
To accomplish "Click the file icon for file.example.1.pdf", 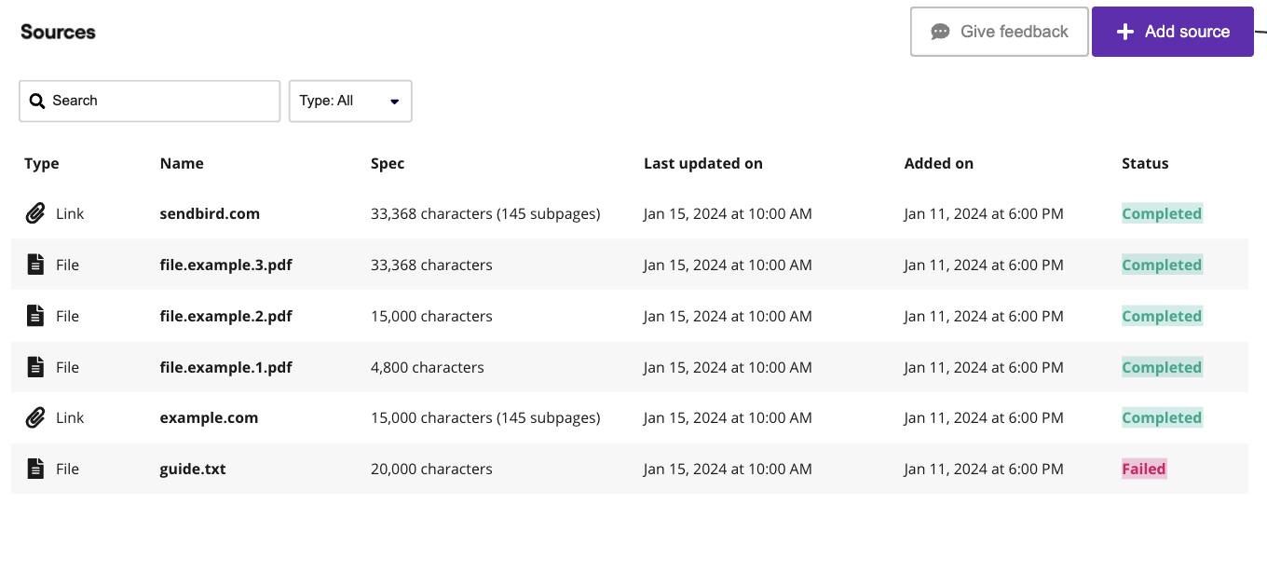I will pyautogui.click(x=35, y=367).
